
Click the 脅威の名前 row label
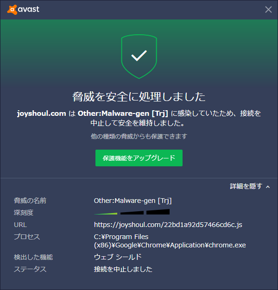[30, 201]
